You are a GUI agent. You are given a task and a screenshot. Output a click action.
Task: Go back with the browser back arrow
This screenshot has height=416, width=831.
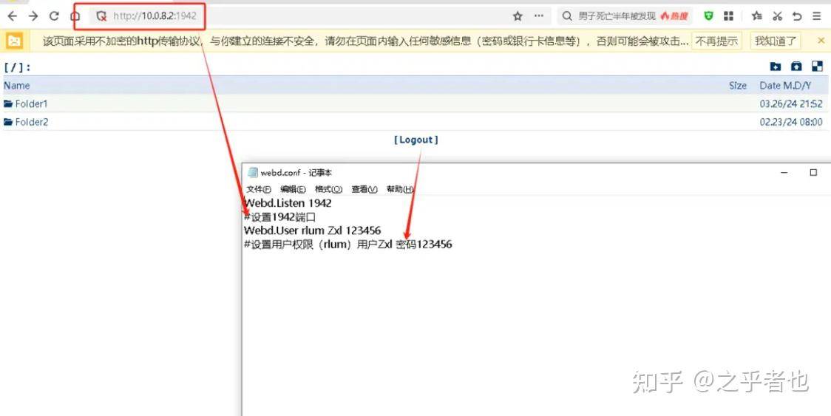(x=12, y=16)
